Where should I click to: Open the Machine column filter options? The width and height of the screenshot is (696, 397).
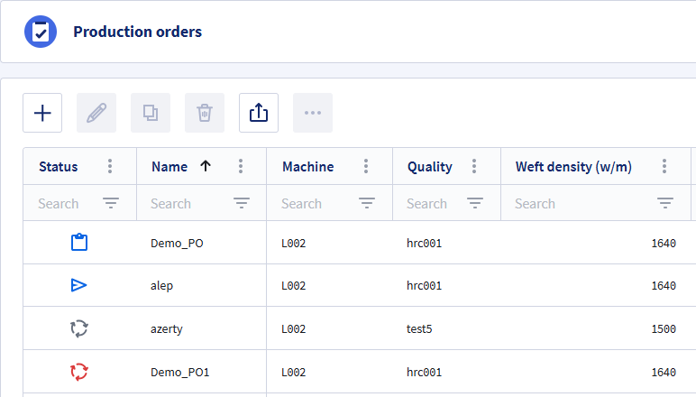[x=367, y=203]
